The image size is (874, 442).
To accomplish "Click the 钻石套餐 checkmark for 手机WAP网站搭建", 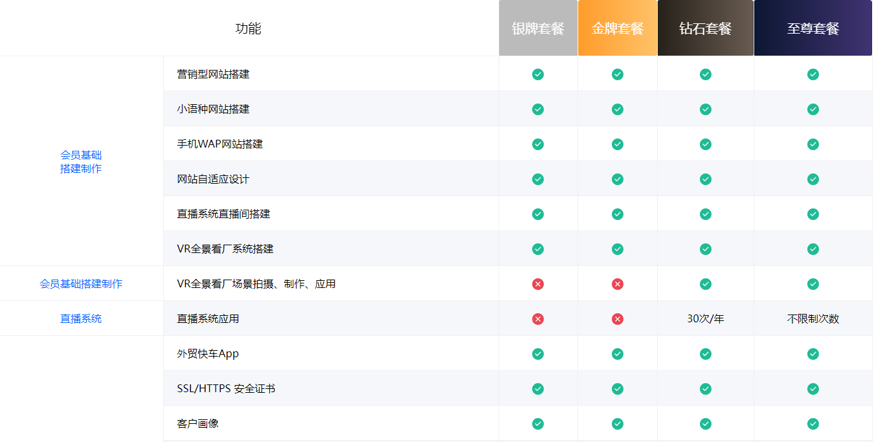I will click(x=706, y=144).
